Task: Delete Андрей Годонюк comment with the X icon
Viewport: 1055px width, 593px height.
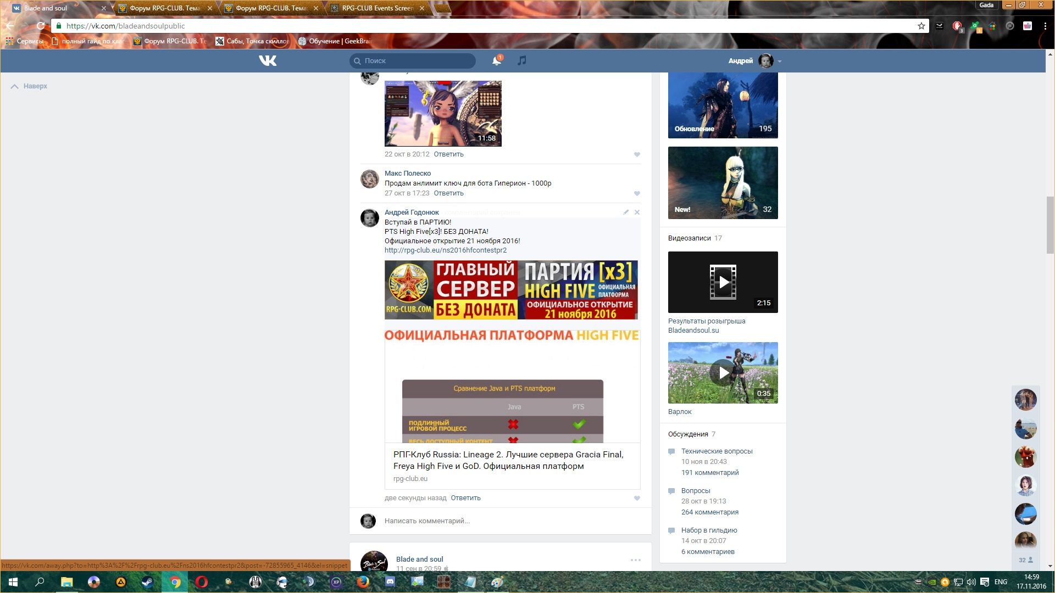Action: (637, 212)
